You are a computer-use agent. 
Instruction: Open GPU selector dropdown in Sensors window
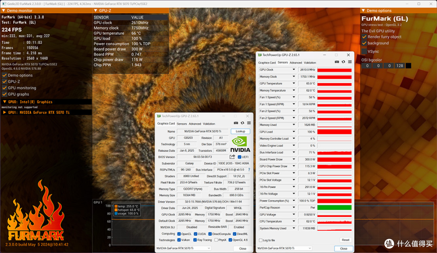point(284,248)
